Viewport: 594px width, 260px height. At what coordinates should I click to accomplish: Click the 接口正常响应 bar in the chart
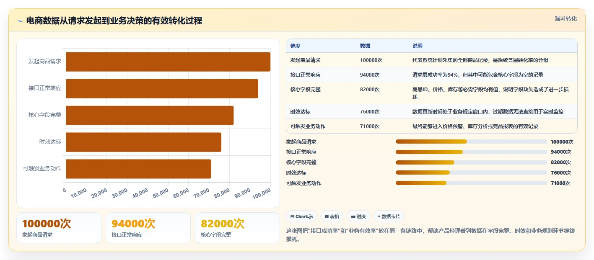coord(162,88)
